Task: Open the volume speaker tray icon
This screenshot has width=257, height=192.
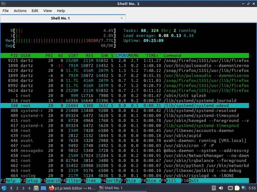Action: (x=221, y=188)
